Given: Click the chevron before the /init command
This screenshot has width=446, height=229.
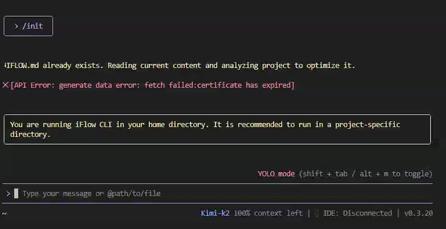Looking at the screenshot, I should 17,26.
